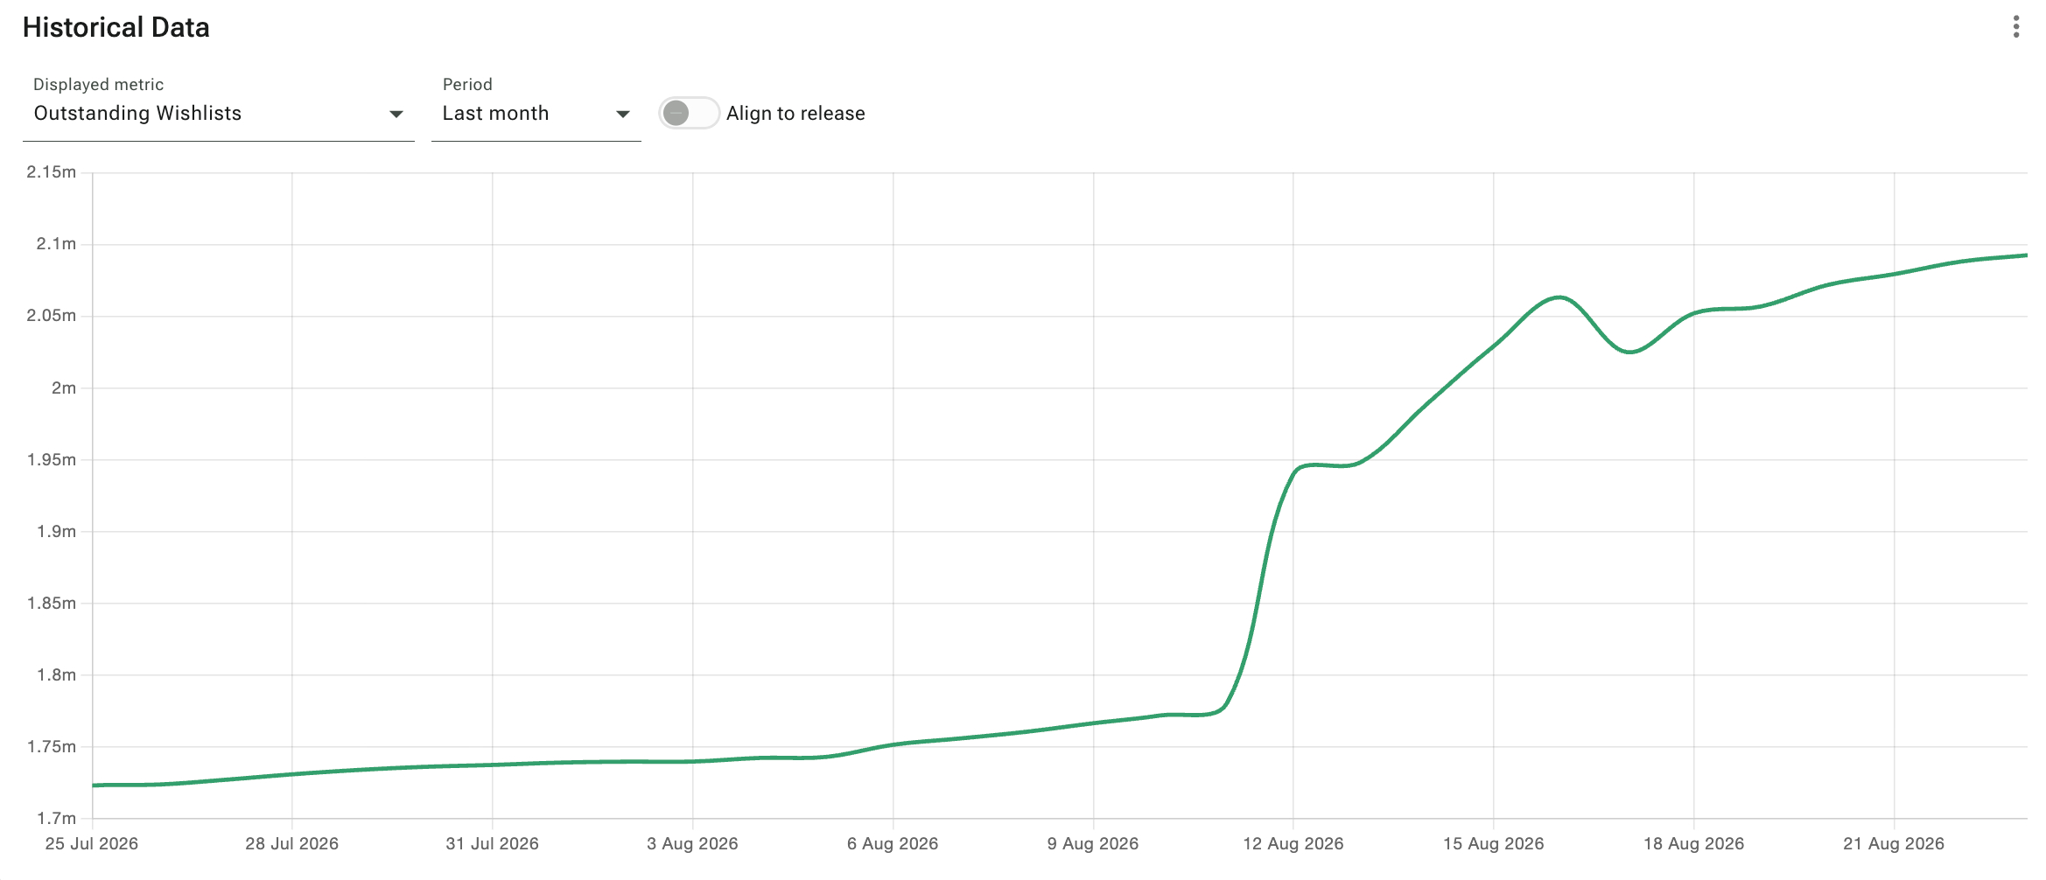2046x880 pixels.
Task: Click the 2.1m y-axis label
Action: coord(56,244)
